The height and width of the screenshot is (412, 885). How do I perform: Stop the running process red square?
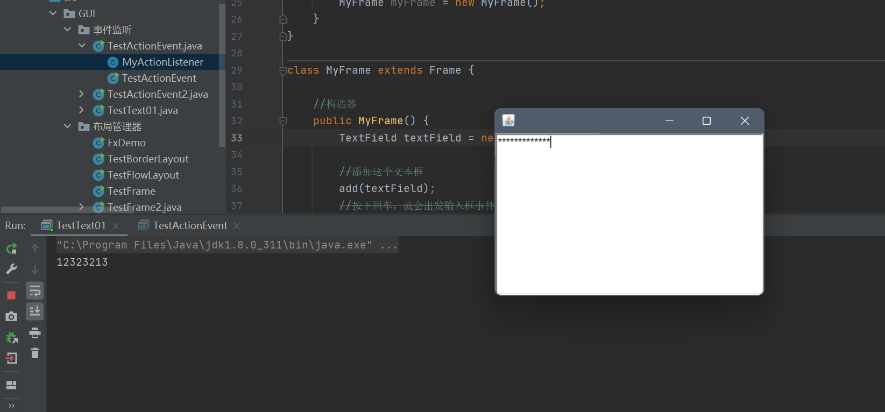click(11, 295)
